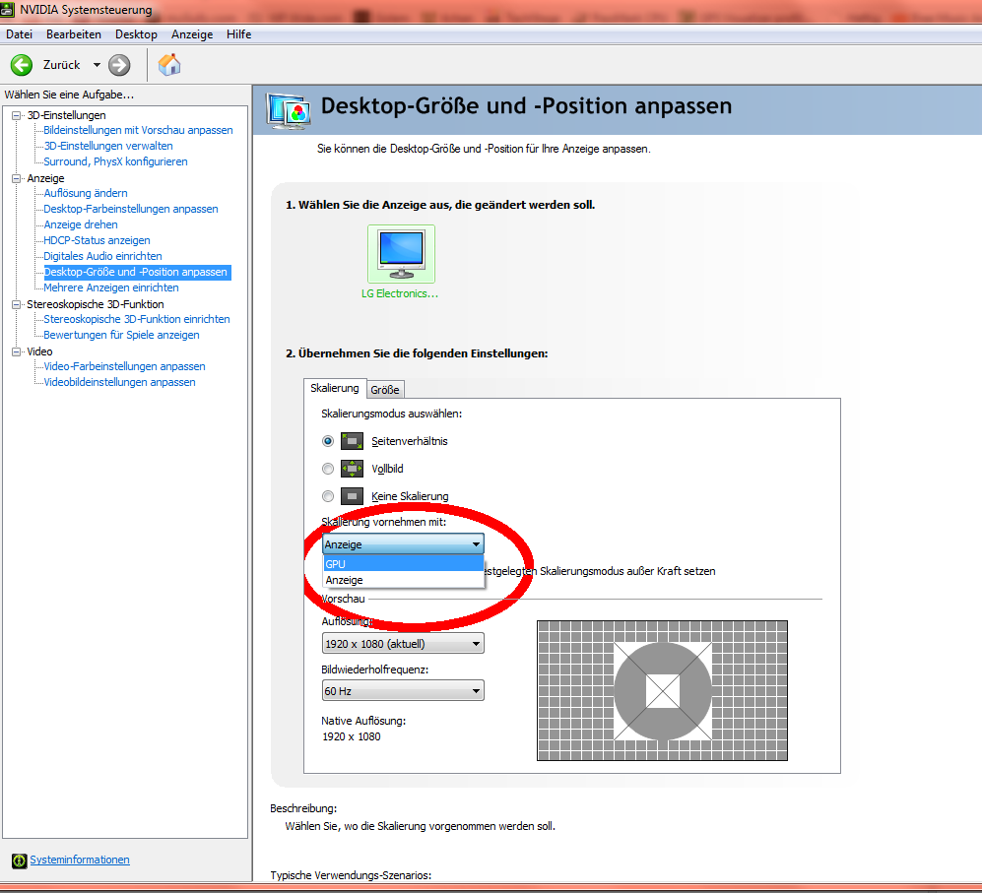Open Digitales Audio einrichten
The image size is (982, 893).
pyautogui.click(x=102, y=256)
